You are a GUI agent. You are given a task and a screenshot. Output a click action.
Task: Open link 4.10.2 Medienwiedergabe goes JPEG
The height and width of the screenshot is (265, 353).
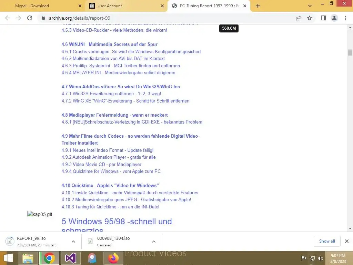coord(126,200)
